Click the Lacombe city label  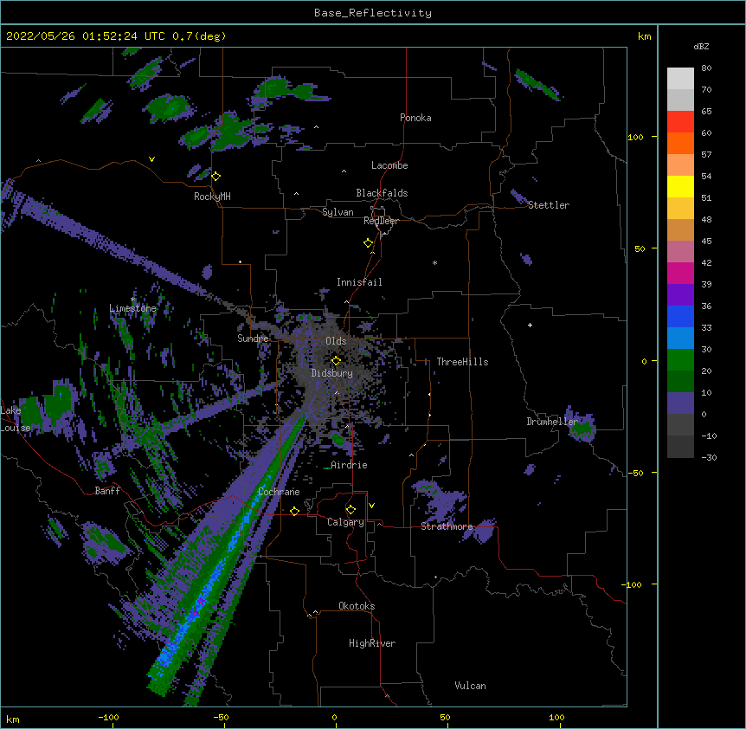pos(389,165)
